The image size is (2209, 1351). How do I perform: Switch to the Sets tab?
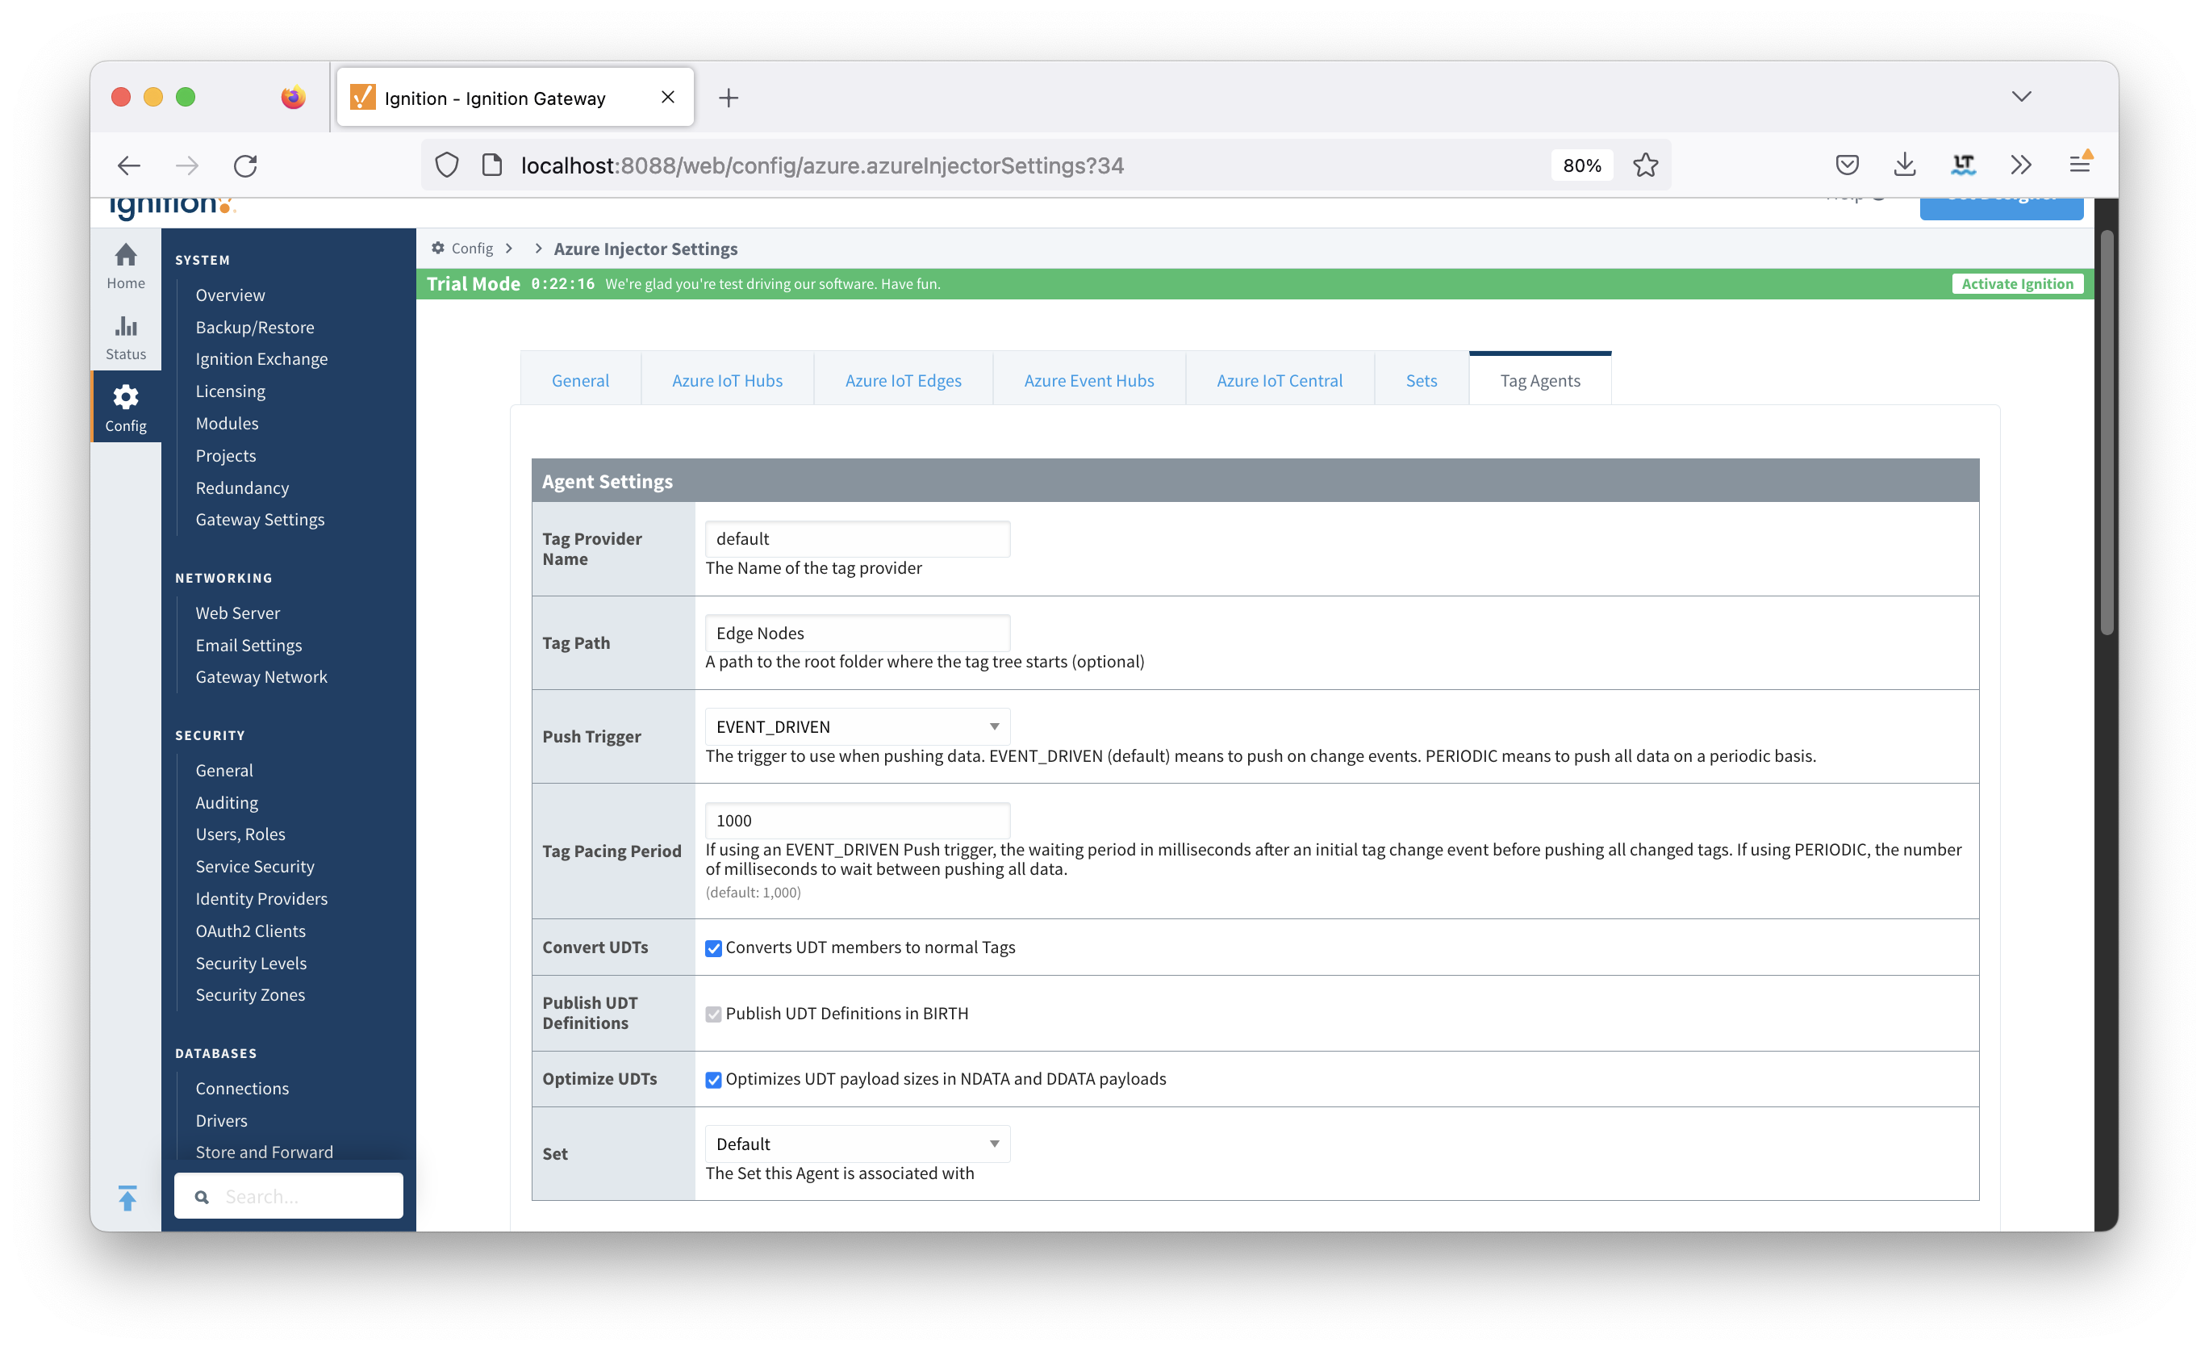(1421, 380)
